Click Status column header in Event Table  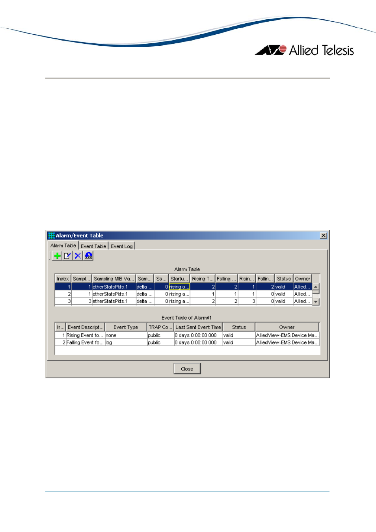tap(239, 327)
